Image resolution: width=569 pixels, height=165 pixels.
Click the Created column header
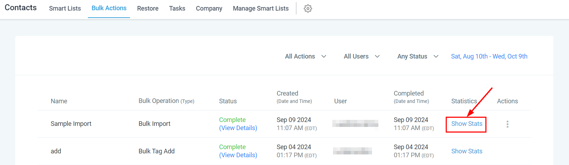pos(294,97)
